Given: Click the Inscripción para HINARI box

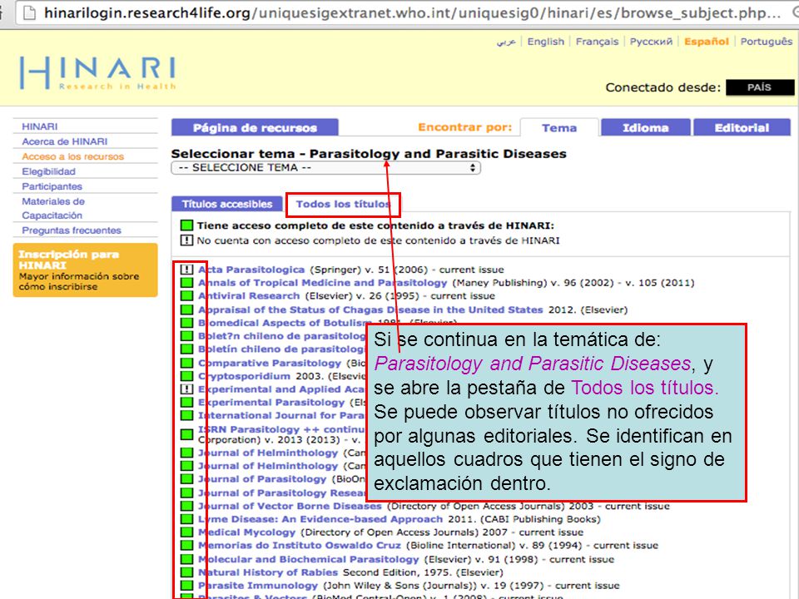Looking at the screenshot, I should (85, 270).
